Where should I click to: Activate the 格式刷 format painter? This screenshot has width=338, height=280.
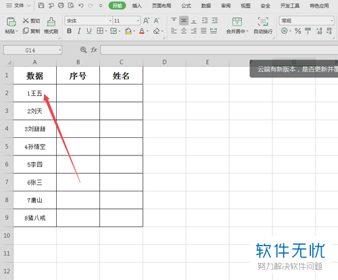tap(51, 26)
